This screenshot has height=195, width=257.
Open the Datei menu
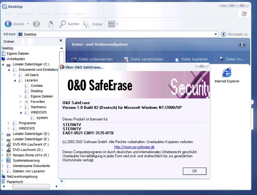click(x=8, y=14)
